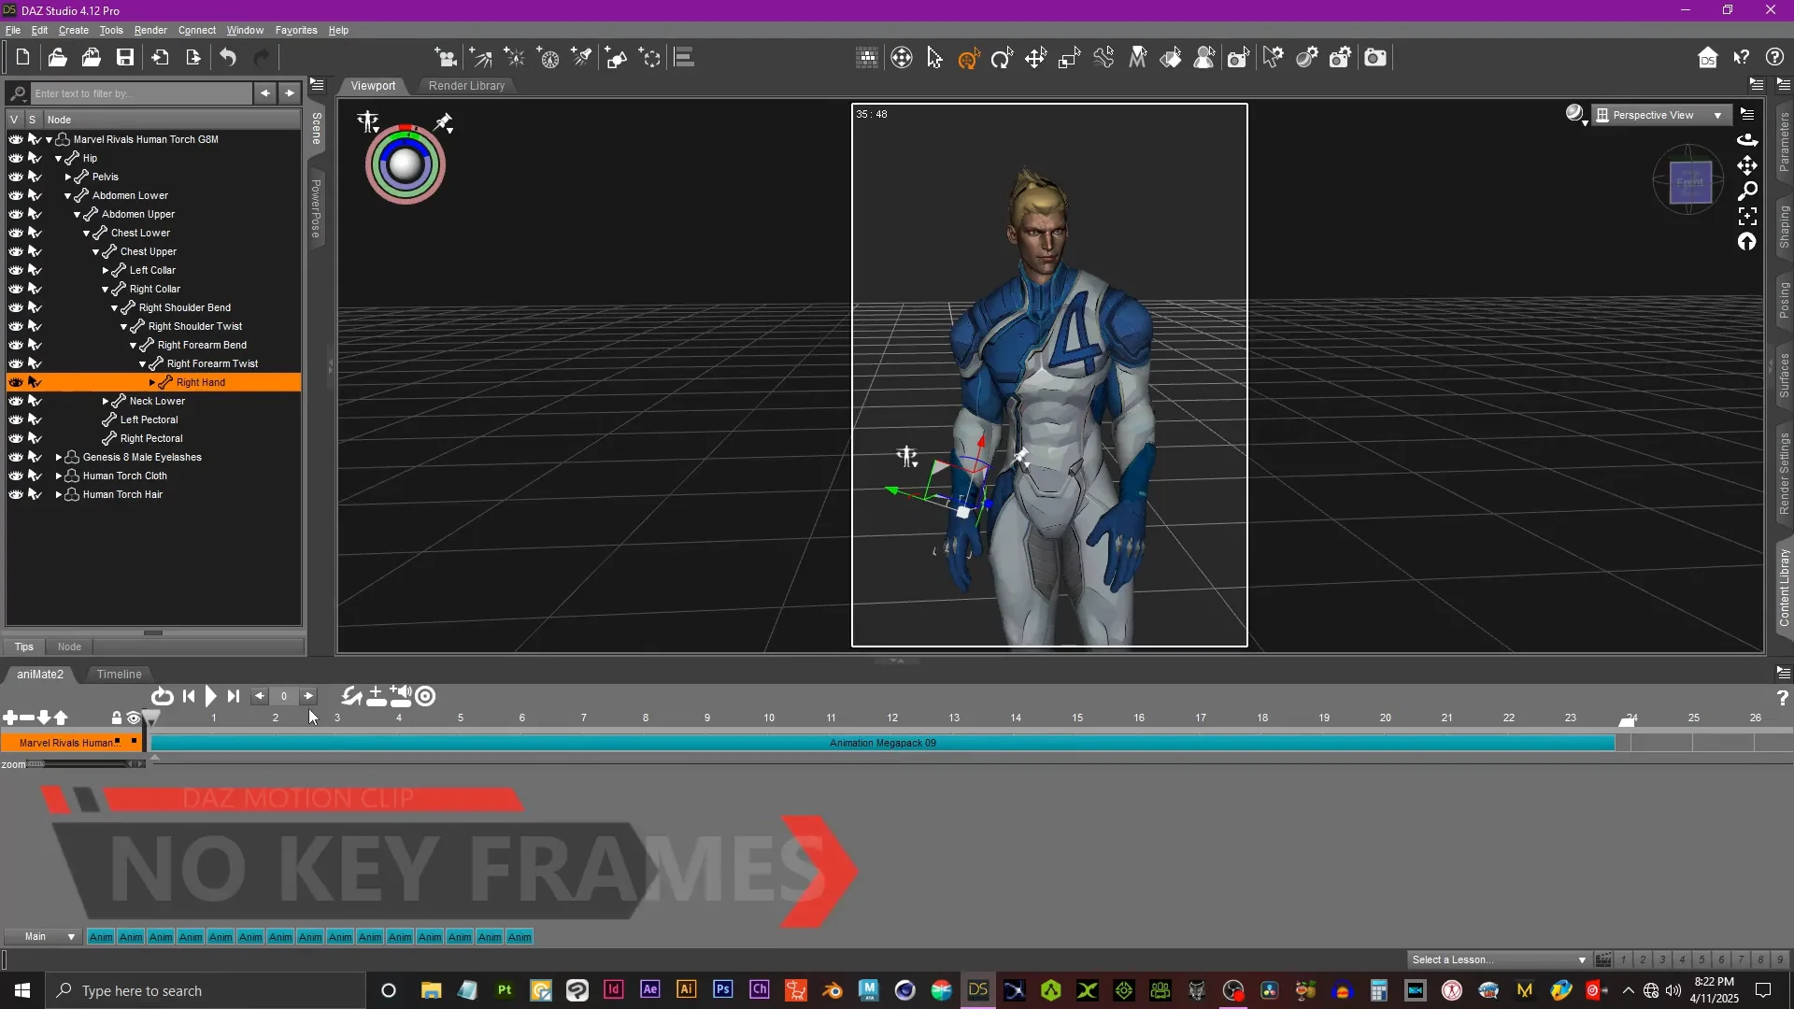Play the aniMate2 animation
This screenshot has height=1009, width=1794.
click(211, 696)
